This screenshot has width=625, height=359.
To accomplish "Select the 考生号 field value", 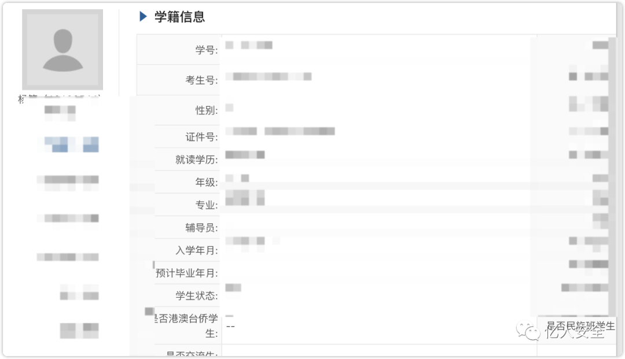I will tap(269, 76).
